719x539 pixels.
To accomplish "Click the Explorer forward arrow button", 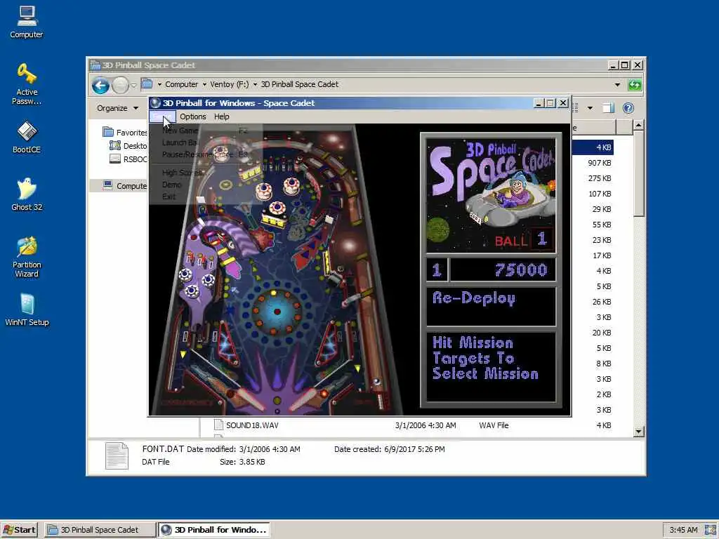I will [x=120, y=85].
